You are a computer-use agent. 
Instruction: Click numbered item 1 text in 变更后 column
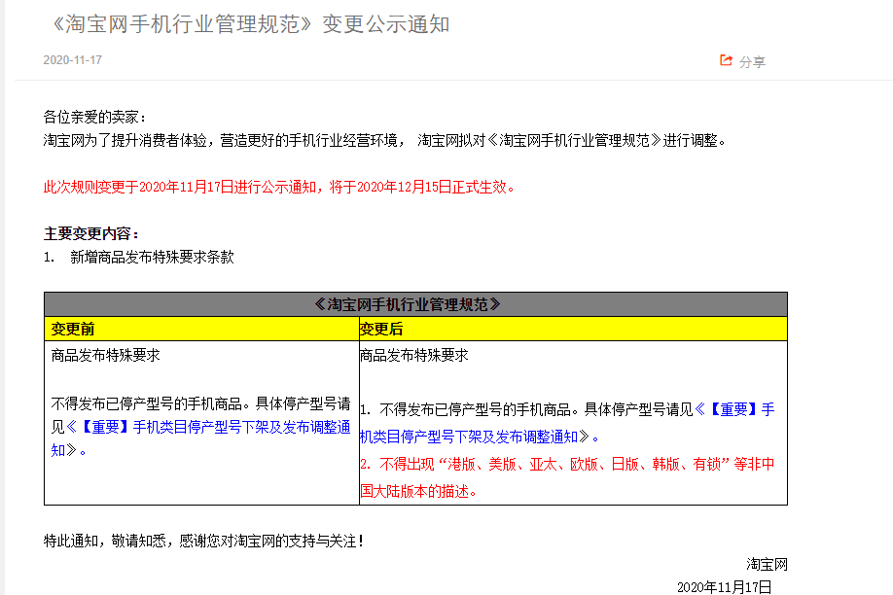pyautogui.click(x=567, y=423)
